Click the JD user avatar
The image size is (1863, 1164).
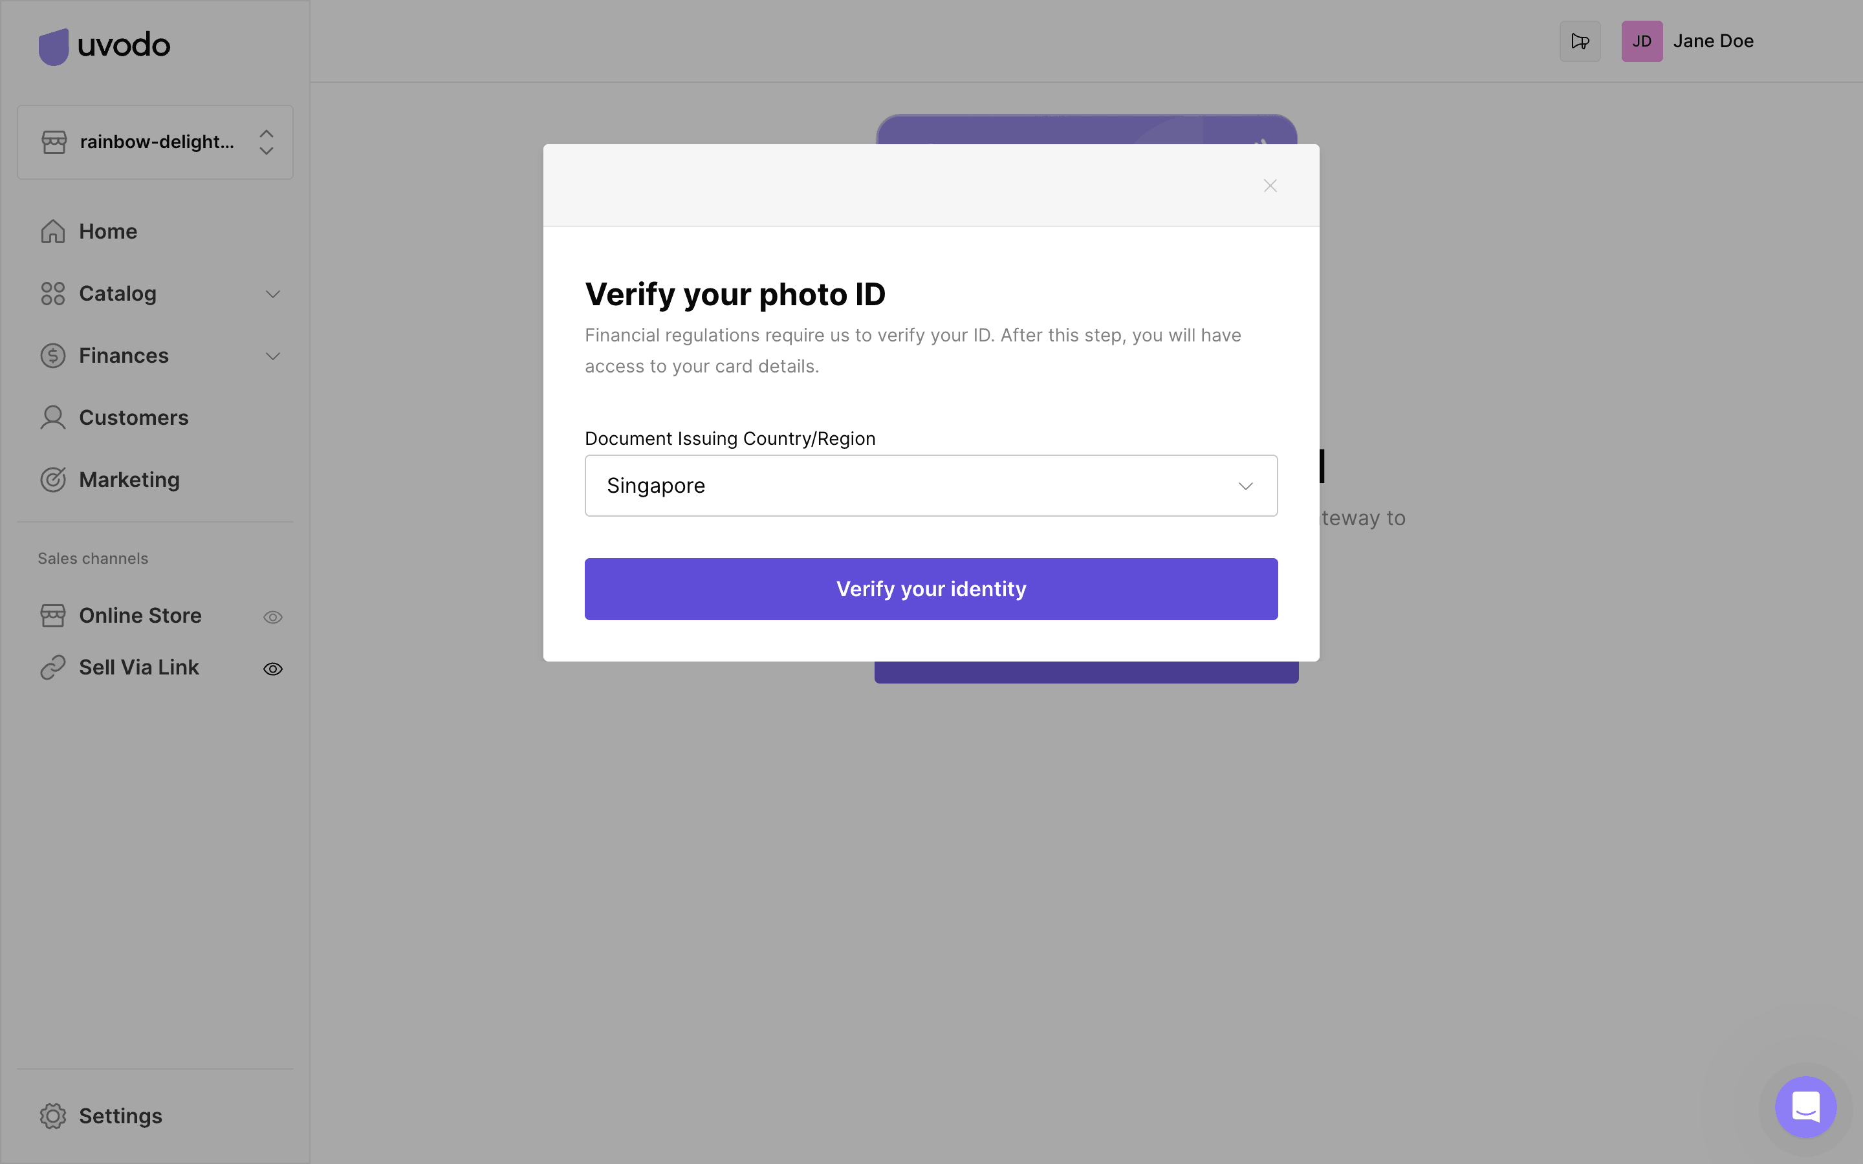(x=1641, y=41)
